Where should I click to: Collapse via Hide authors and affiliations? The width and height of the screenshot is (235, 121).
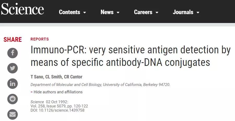(58, 92)
